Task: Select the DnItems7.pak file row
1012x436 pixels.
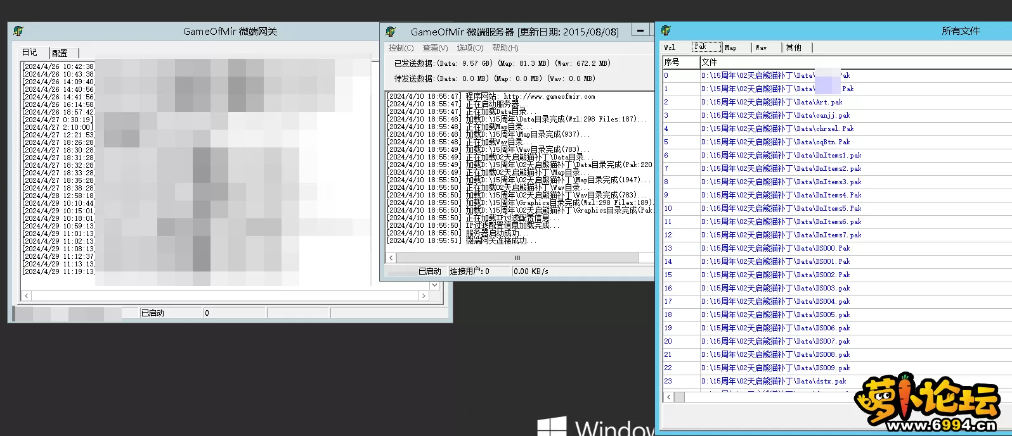Action: point(837,235)
